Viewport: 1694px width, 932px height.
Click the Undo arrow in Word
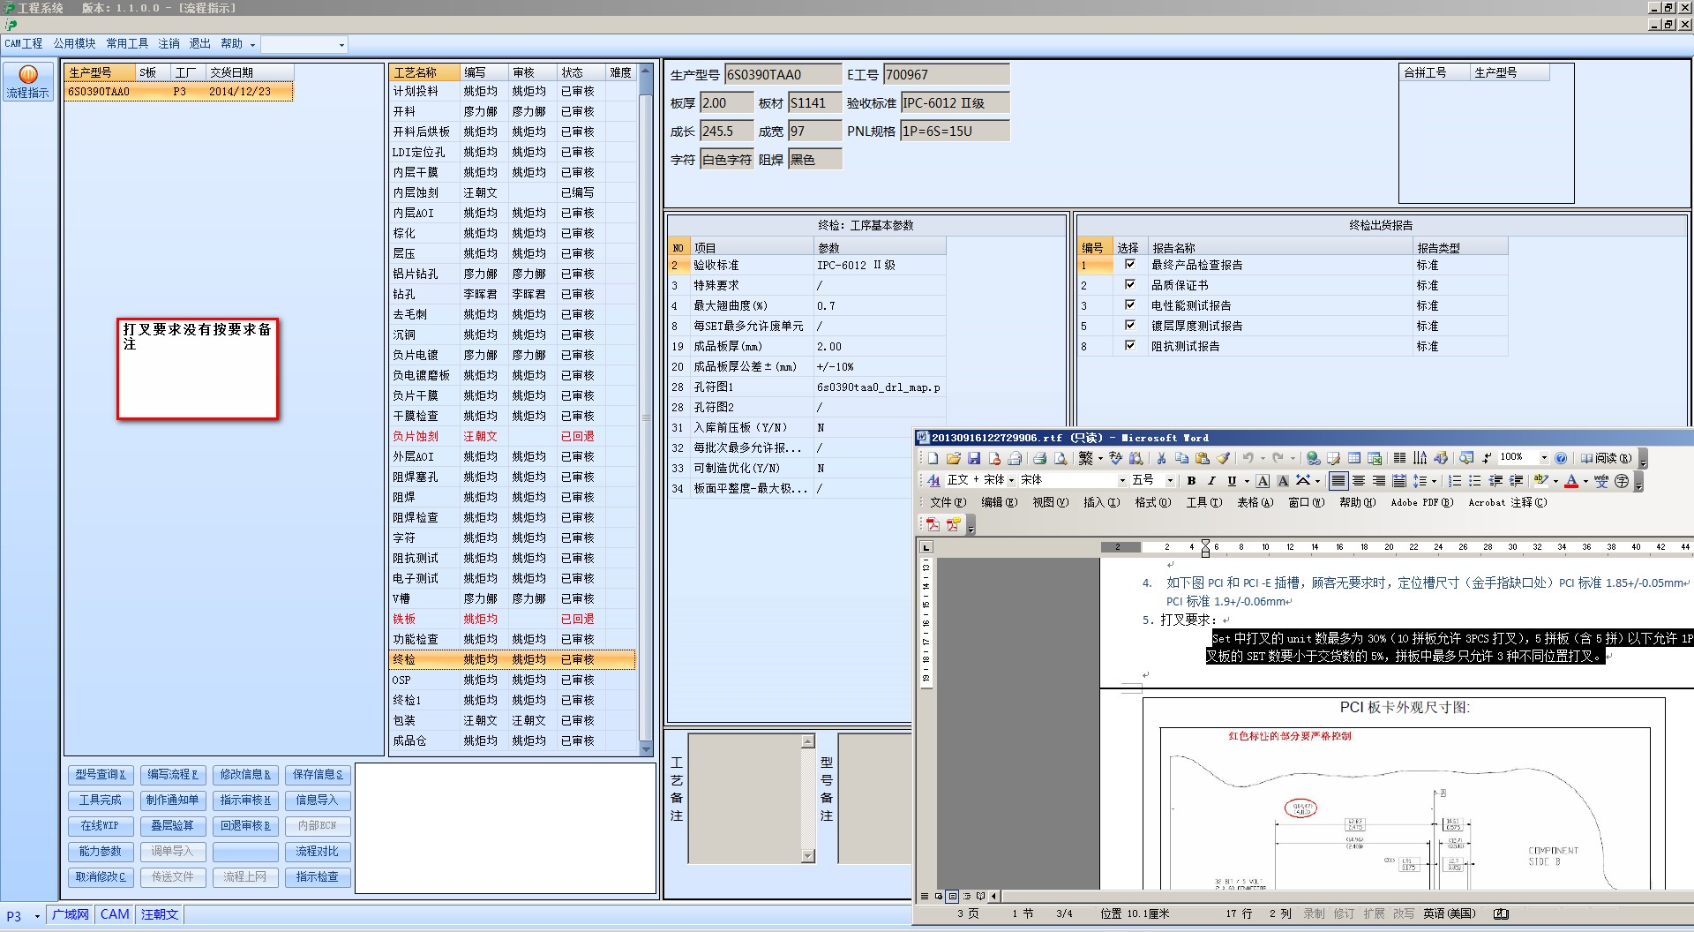pos(1248,458)
